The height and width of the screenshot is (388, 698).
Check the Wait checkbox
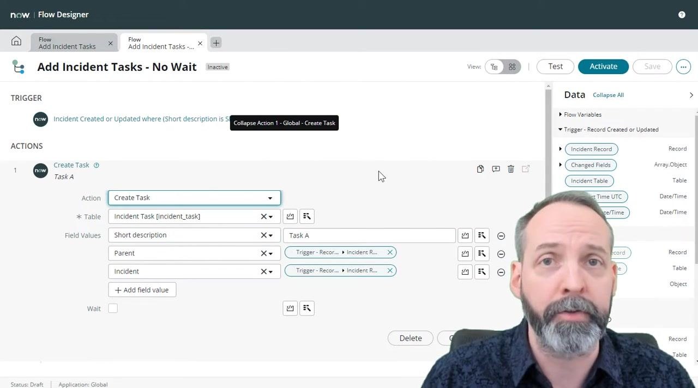click(x=113, y=308)
